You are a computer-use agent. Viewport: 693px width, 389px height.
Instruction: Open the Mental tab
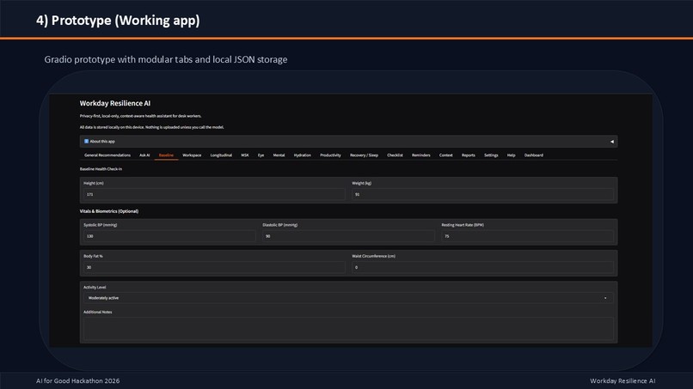pyautogui.click(x=279, y=155)
